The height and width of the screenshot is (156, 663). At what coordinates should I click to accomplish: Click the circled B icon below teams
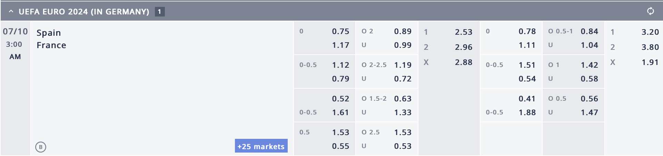coord(41,147)
